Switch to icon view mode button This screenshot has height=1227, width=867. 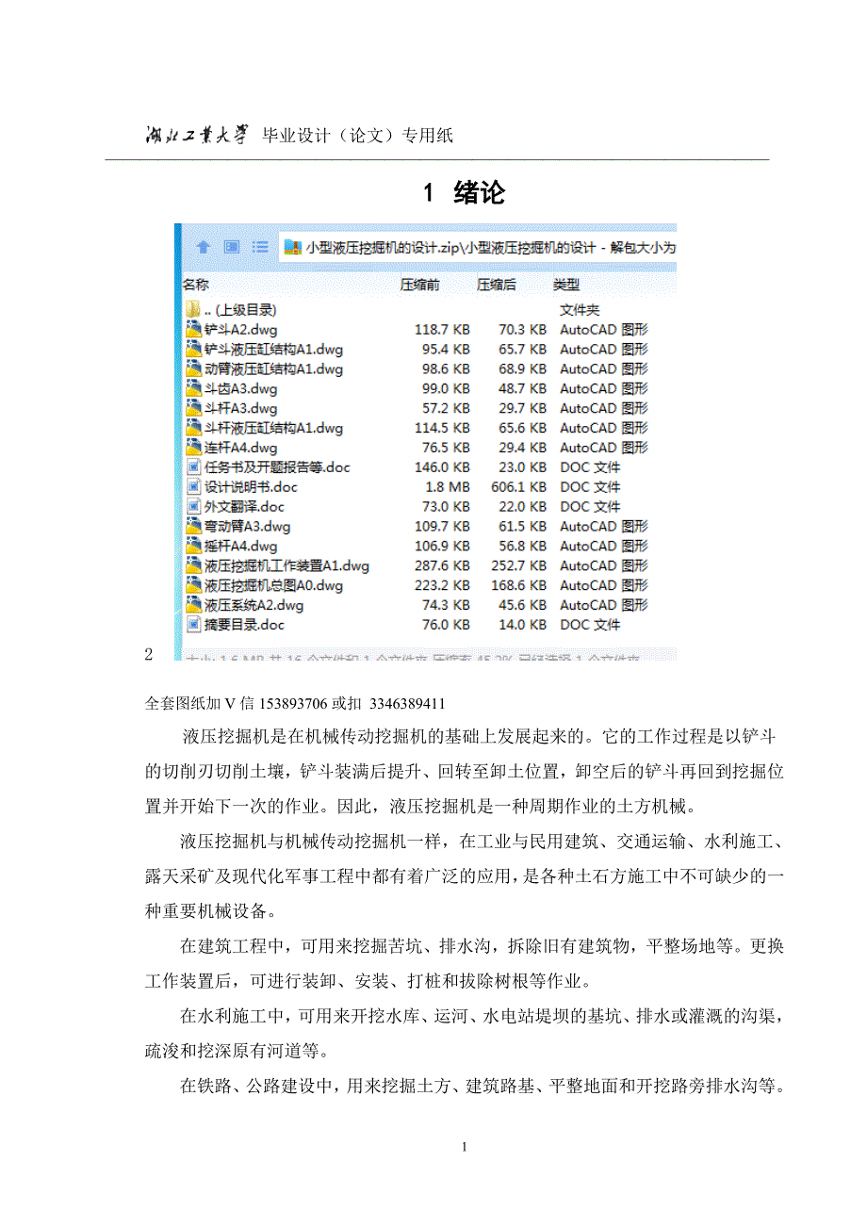tap(232, 247)
